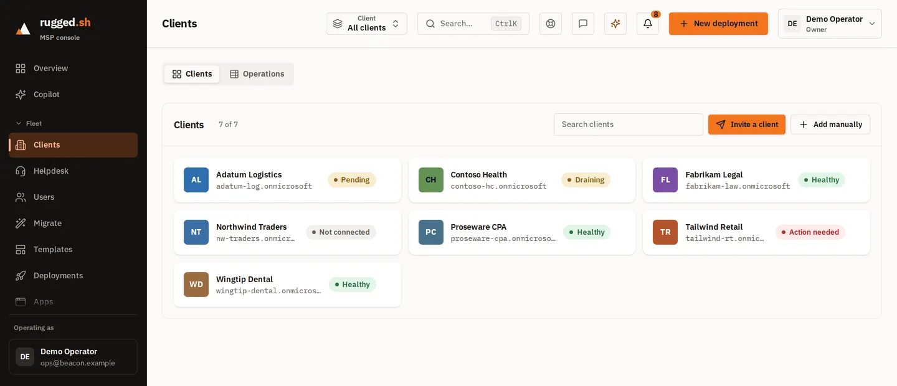Open Migrate in the sidebar

click(x=74, y=224)
